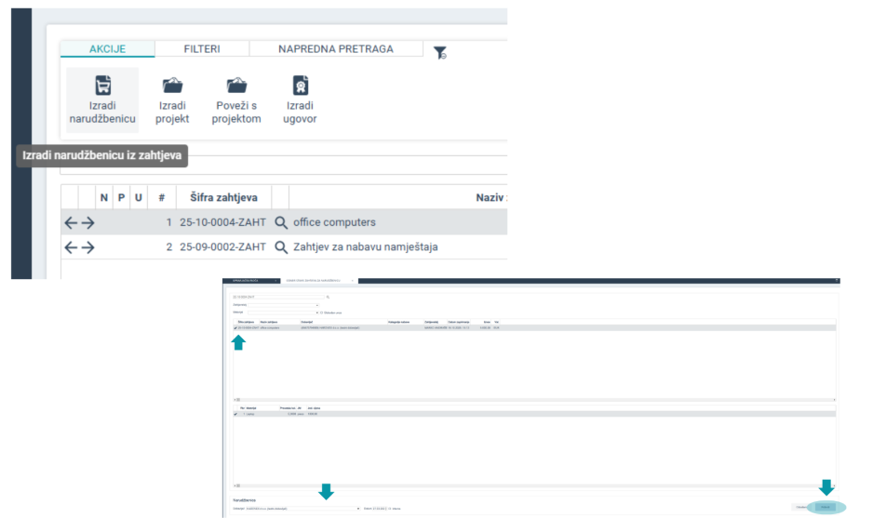
Task: Open details magnifier for office computers request
Action: point(281,223)
